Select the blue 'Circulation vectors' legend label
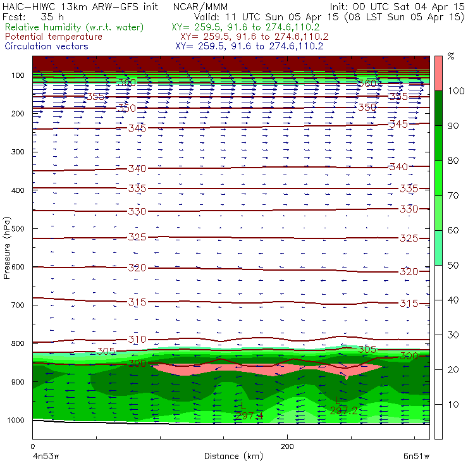The height and width of the screenshot is (468, 468). (x=47, y=46)
